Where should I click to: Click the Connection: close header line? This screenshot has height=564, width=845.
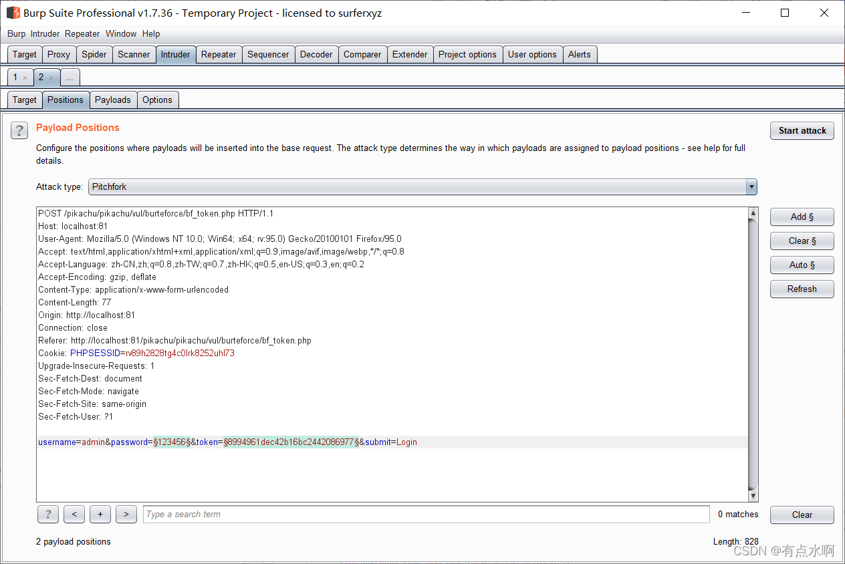73,328
